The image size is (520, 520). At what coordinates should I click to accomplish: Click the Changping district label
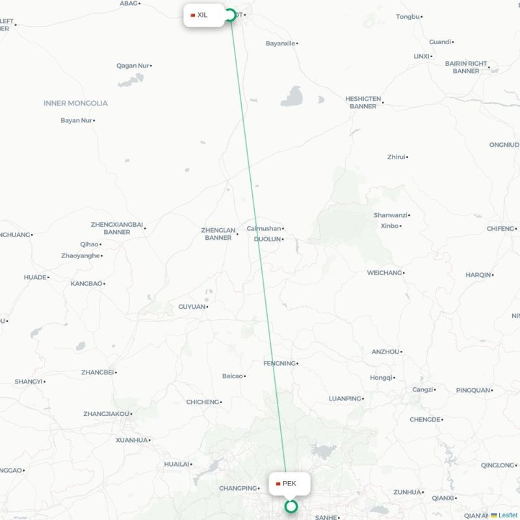pos(238,488)
